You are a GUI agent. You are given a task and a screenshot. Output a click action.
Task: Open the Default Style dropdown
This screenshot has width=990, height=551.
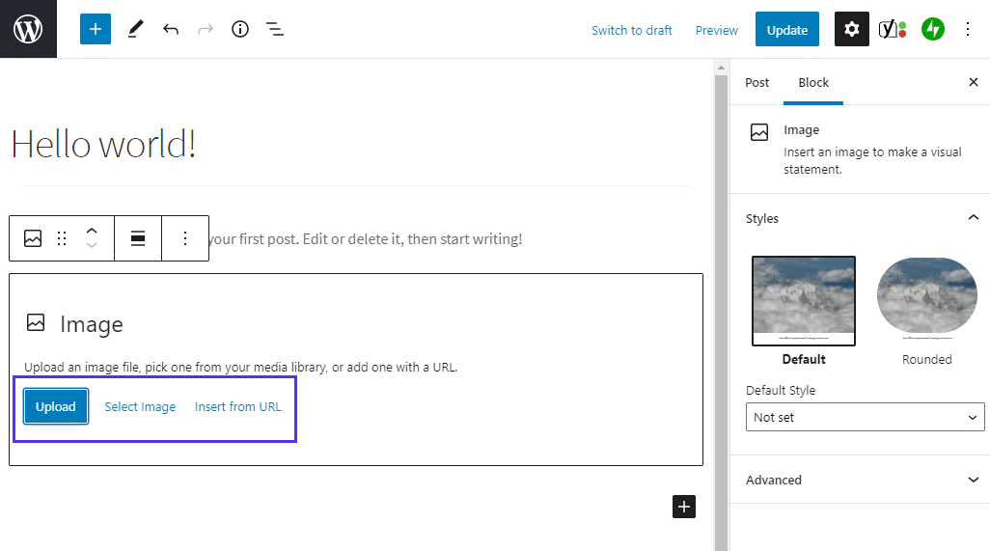click(x=865, y=417)
